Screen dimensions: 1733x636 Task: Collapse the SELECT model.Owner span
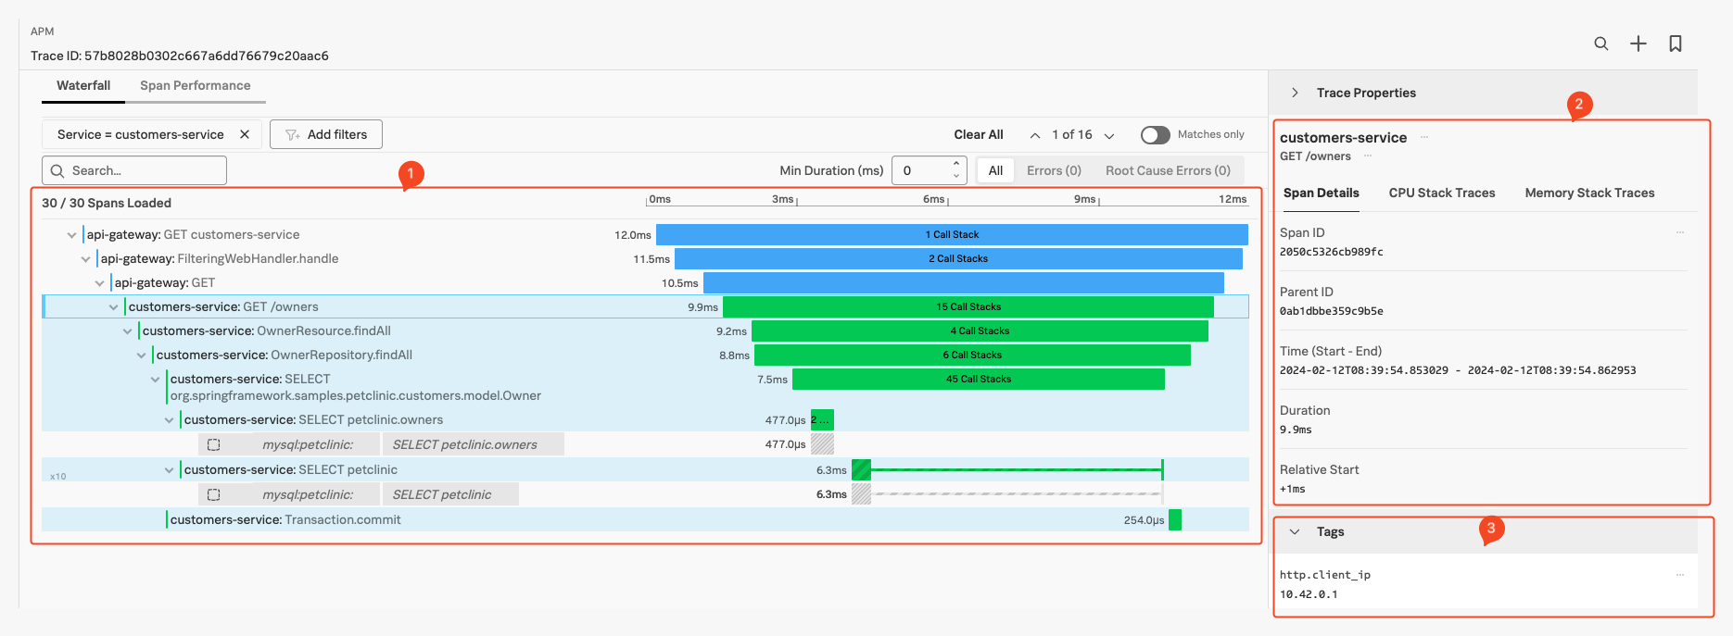(155, 380)
